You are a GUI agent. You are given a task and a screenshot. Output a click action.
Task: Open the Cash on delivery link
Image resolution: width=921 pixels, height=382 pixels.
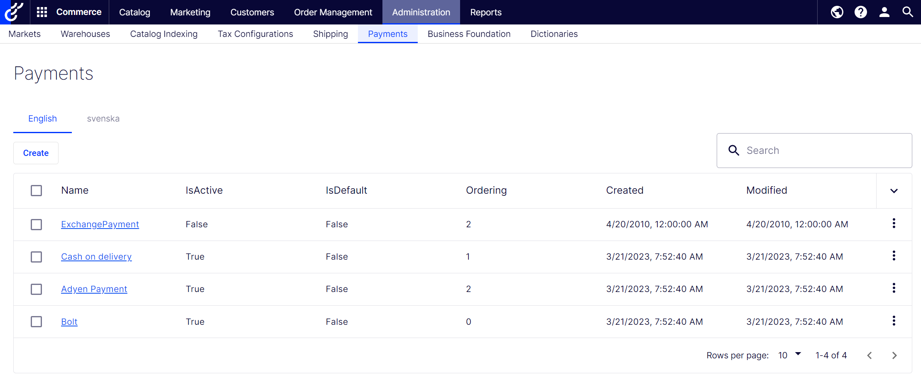96,257
